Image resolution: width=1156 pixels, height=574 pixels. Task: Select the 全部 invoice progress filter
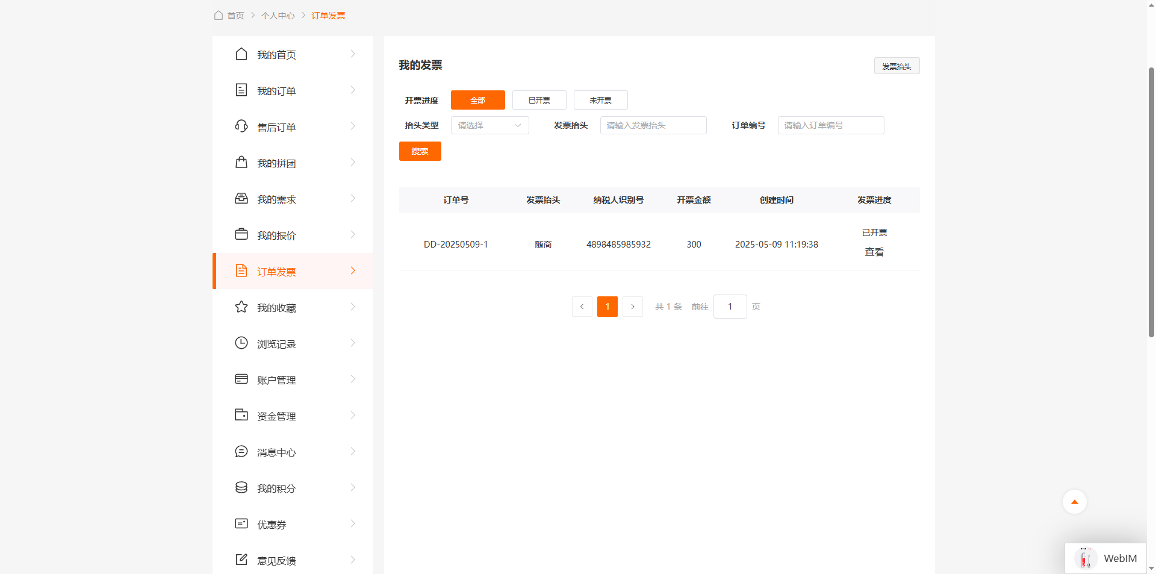tap(477, 100)
